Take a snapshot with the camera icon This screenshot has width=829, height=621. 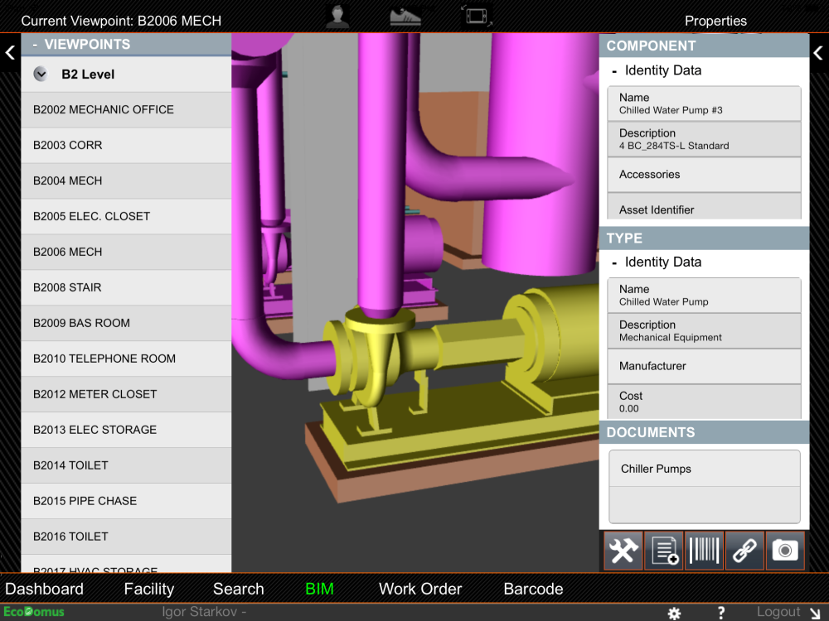(x=784, y=550)
